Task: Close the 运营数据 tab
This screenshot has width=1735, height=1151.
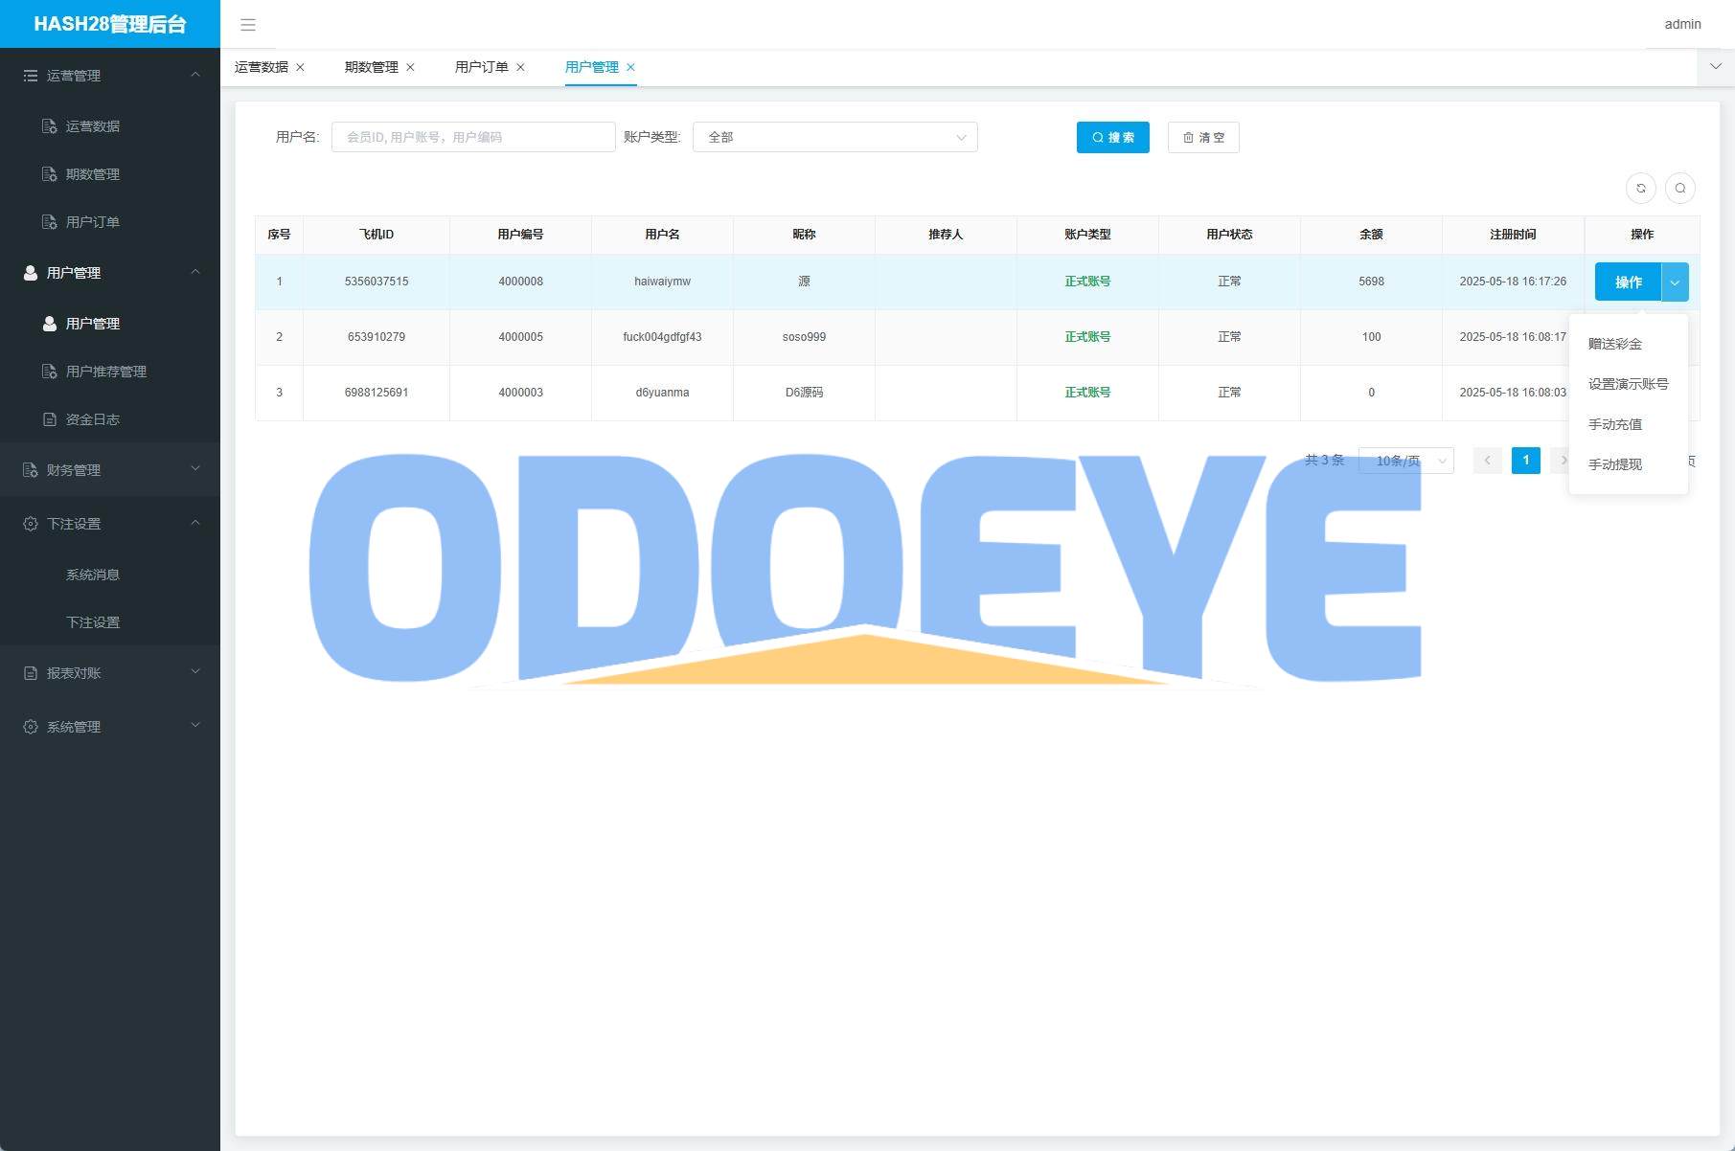Action: [300, 67]
